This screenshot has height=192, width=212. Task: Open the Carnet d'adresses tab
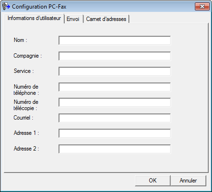[x=106, y=19]
